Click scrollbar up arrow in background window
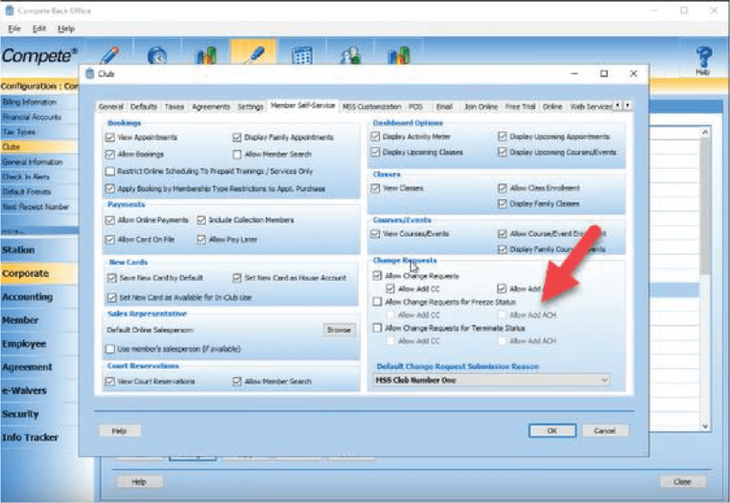The height and width of the screenshot is (503, 730). pos(705,133)
